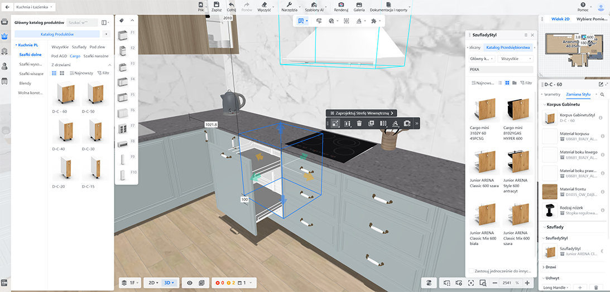Check 'Zastosuj jednocześnie do innych' checkbox

pos(471,271)
